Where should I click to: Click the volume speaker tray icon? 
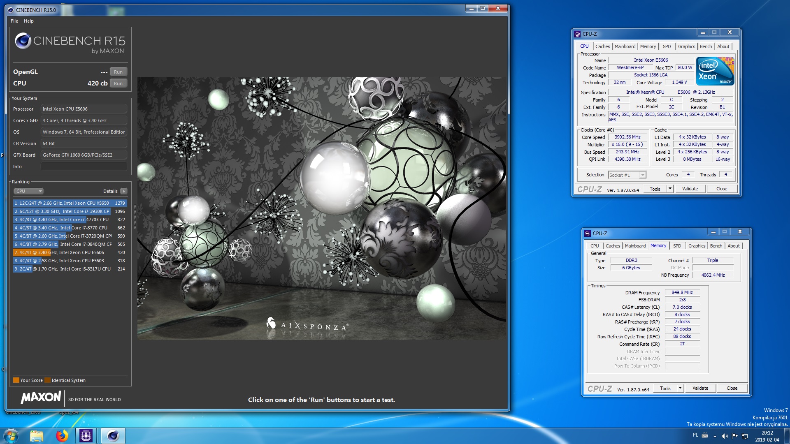pos(725,436)
